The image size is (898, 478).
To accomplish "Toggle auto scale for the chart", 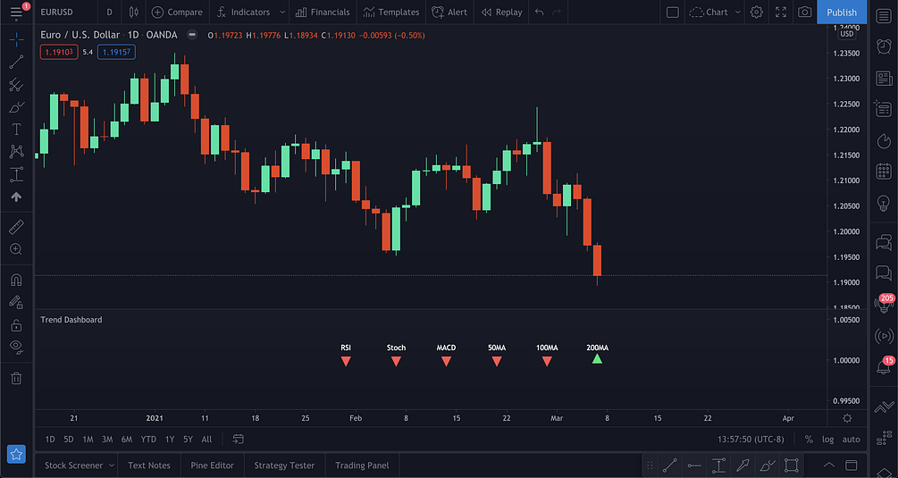I will click(851, 439).
